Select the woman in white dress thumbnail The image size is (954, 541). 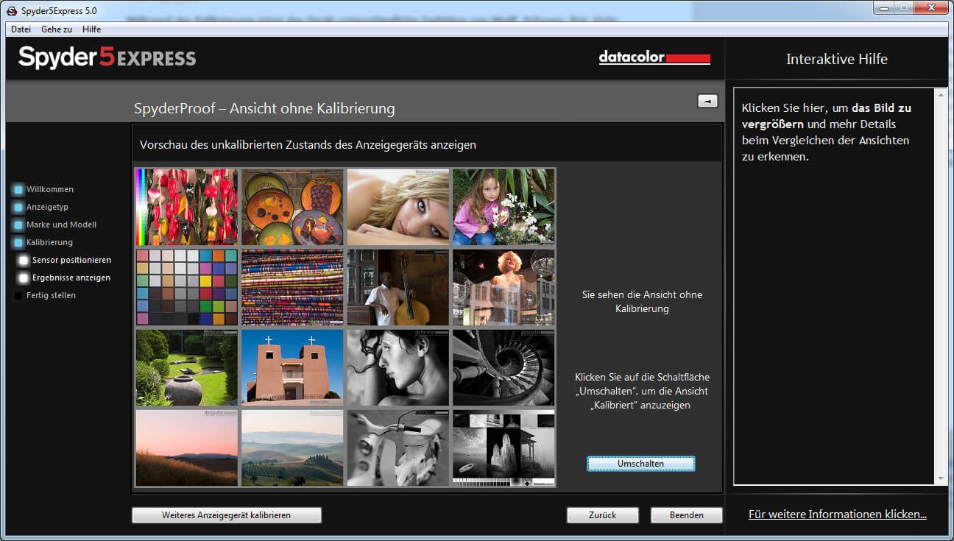tap(504, 287)
